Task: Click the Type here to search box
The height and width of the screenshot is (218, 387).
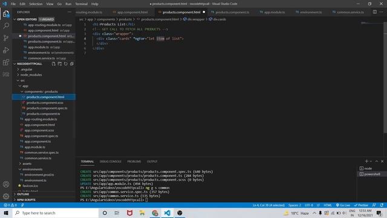Action: click(56, 213)
